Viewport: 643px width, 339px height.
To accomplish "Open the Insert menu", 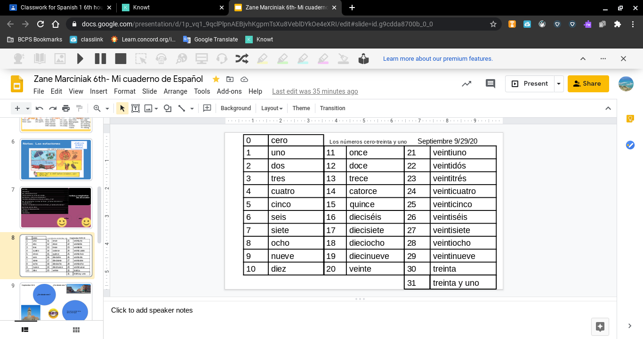I will point(98,91).
